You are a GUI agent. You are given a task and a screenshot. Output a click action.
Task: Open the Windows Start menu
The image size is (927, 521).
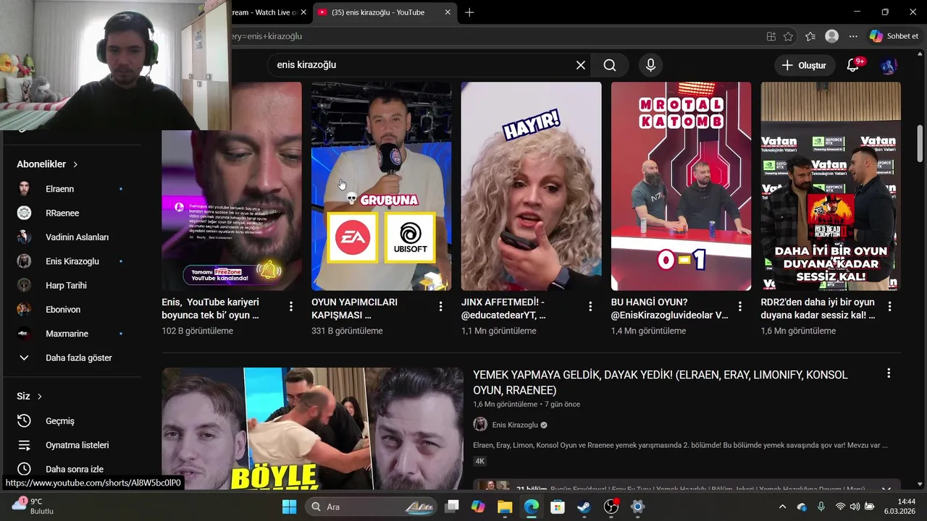pos(289,507)
